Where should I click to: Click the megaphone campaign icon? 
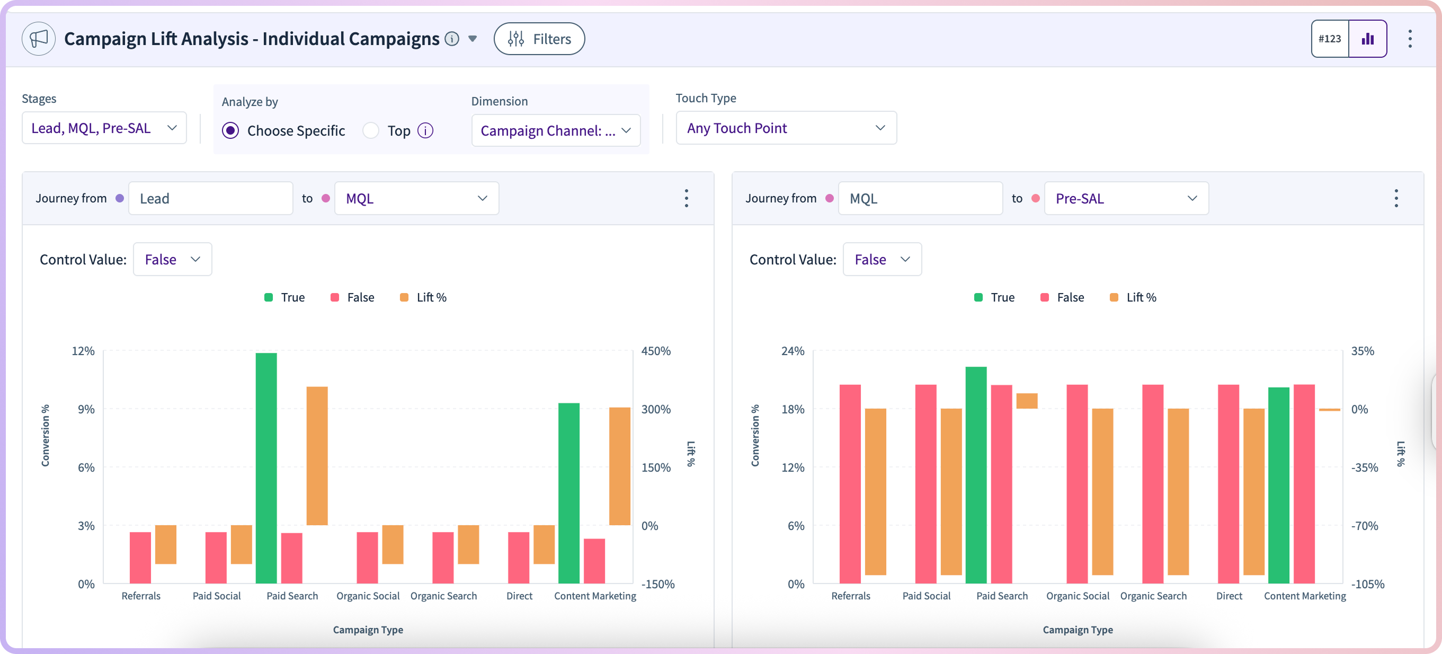click(39, 39)
